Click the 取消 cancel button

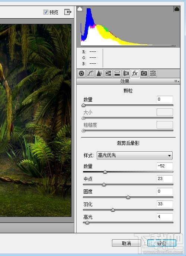(x=126, y=243)
